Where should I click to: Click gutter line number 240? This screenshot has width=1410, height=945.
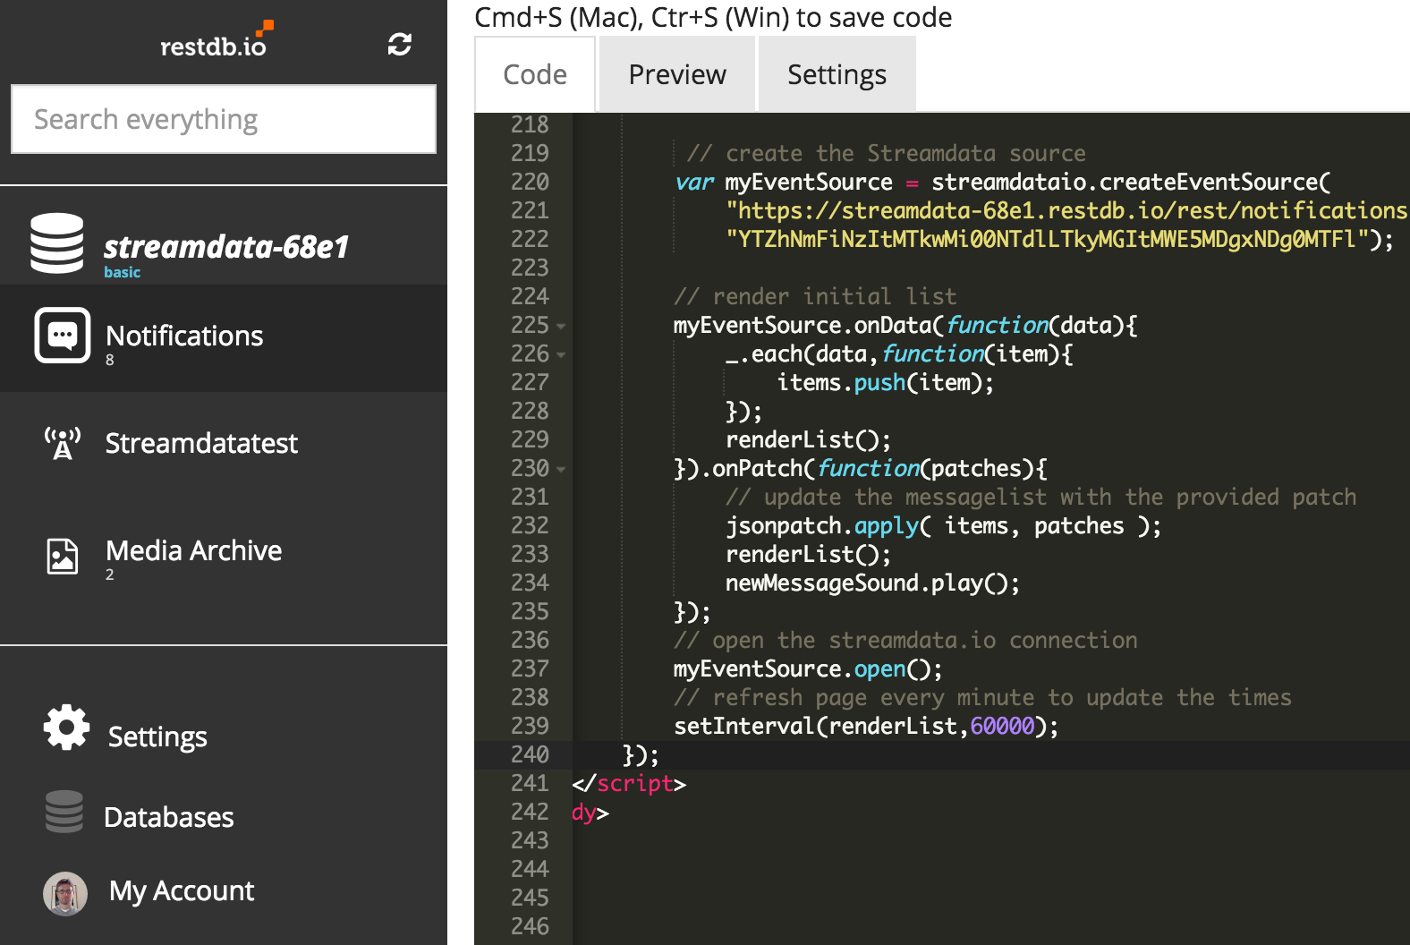click(x=530, y=754)
